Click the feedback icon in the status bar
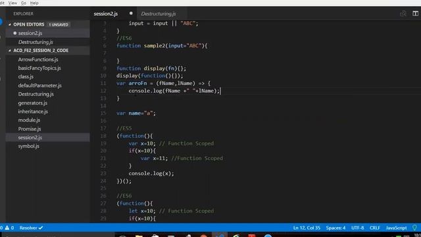This screenshot has width=421, height=237. tap(415, 228)
